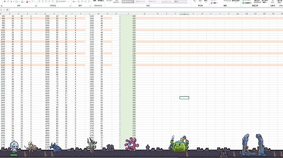Toggle bold formatting in the ribbon
Screen dimensions: 283x158
coord(5,1)
